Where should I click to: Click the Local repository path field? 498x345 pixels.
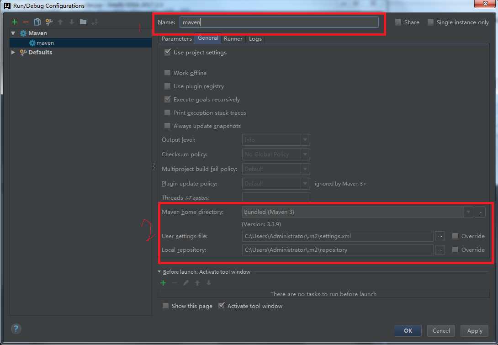(338, 250)
